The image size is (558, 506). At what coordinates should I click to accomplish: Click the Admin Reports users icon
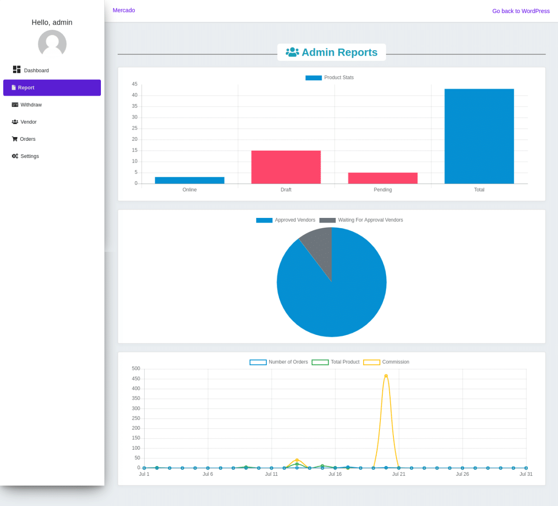(292, 52)
